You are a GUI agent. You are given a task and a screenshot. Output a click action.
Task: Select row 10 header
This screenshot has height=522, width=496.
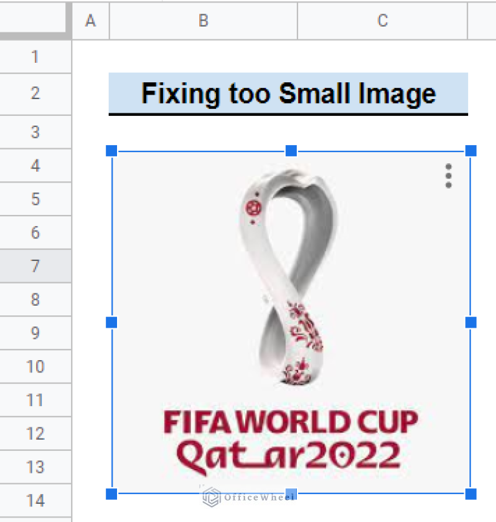click(36, 366)
